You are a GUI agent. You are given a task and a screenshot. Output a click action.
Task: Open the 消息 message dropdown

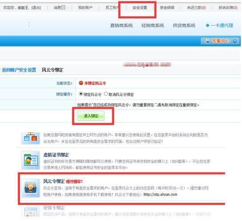tap(59, 8)
